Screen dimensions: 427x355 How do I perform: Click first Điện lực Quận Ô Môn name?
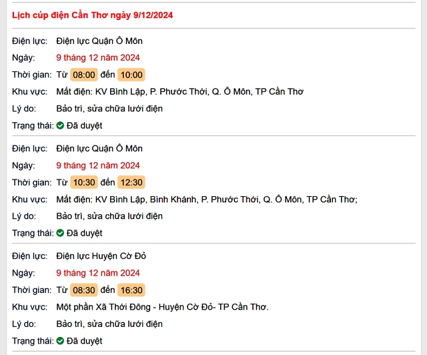click(x=99, y=41)
